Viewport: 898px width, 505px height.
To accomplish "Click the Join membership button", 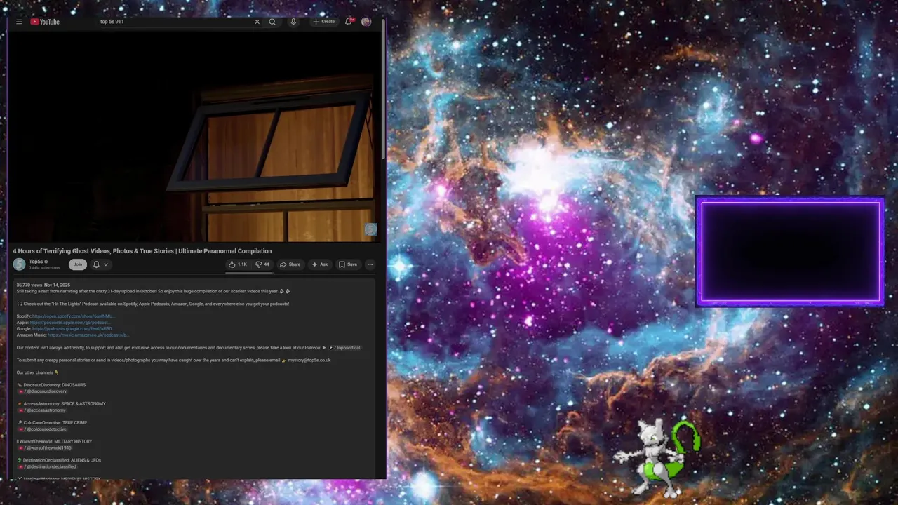I will point(78,264).
